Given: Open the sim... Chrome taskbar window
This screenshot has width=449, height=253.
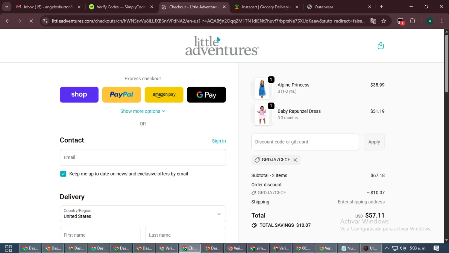Looking at the screenshot, I should click(x=258, y=248).
